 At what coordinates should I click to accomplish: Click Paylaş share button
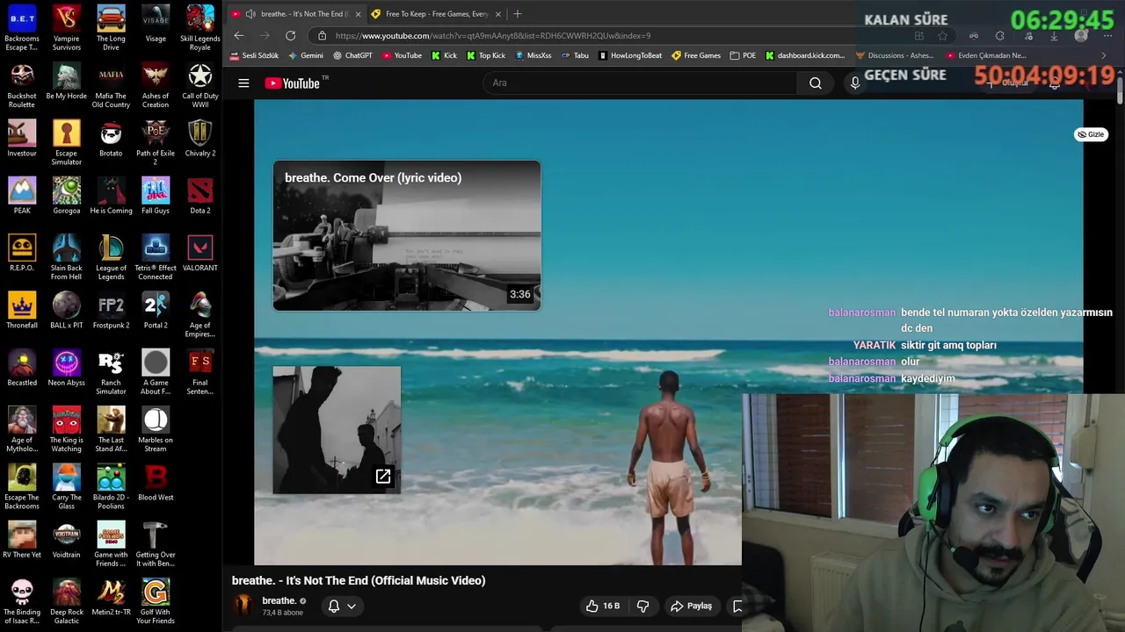pyautogui.click(x=691, y=606)
